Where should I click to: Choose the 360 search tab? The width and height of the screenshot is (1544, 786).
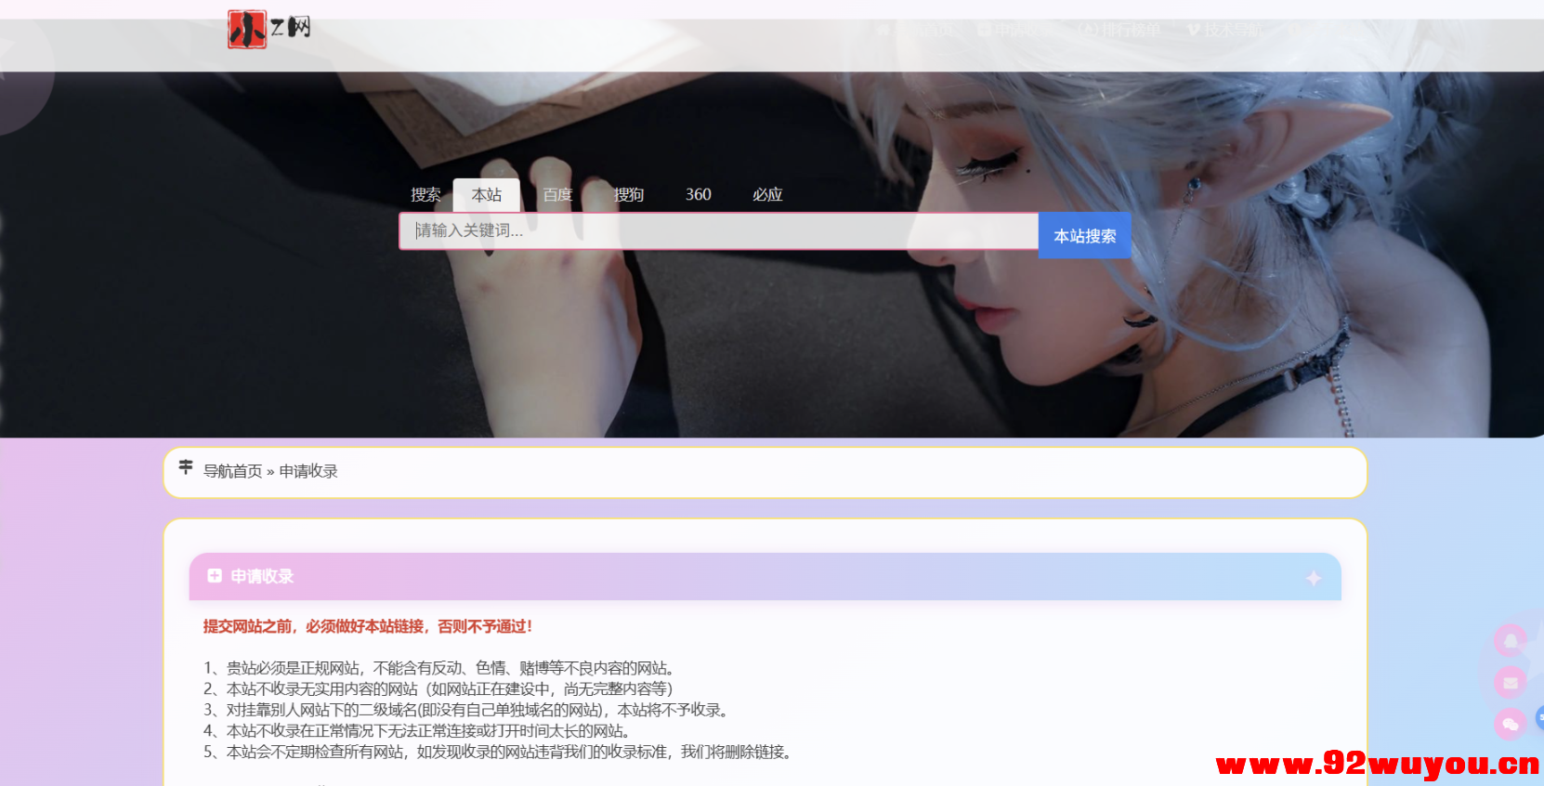tap(698, 195)
